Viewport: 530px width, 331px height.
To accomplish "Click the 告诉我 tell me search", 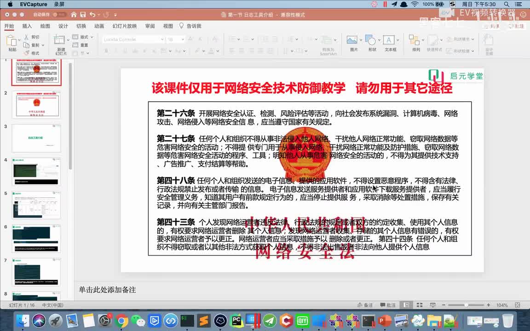I will (x=190, y=26).
